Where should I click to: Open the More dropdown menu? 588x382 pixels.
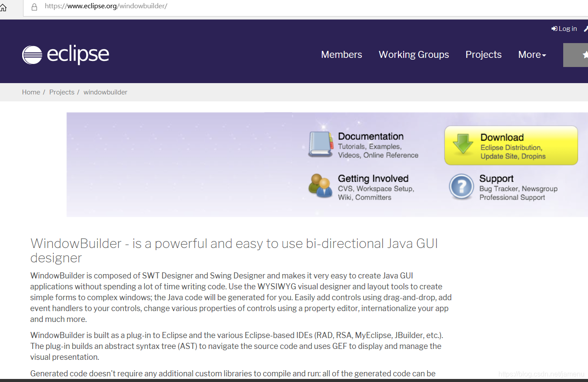532,55
